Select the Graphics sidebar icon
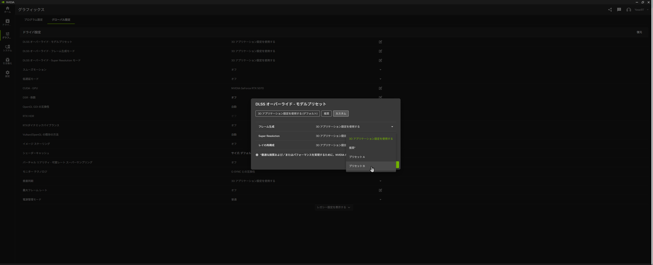The image size is (653, 265). (x=7, y=35)
